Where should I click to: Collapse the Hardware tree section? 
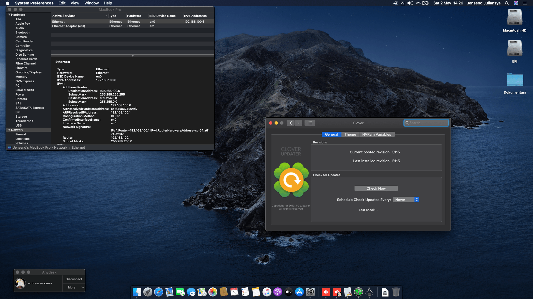[x=9, y=15]
